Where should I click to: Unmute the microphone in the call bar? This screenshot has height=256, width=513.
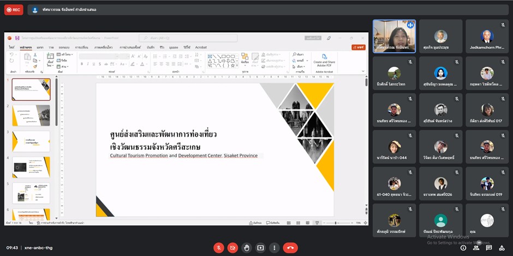click(x=219, y=248)
